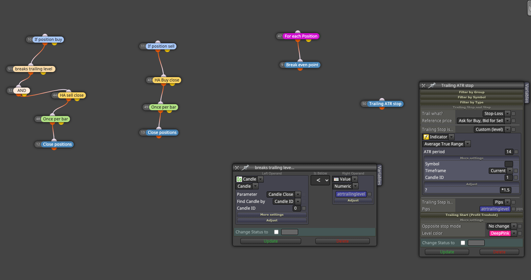The width and height of the screenshot is (531, 280).
Task: Select the HA sell close node
Action: (x=72, y=95)
